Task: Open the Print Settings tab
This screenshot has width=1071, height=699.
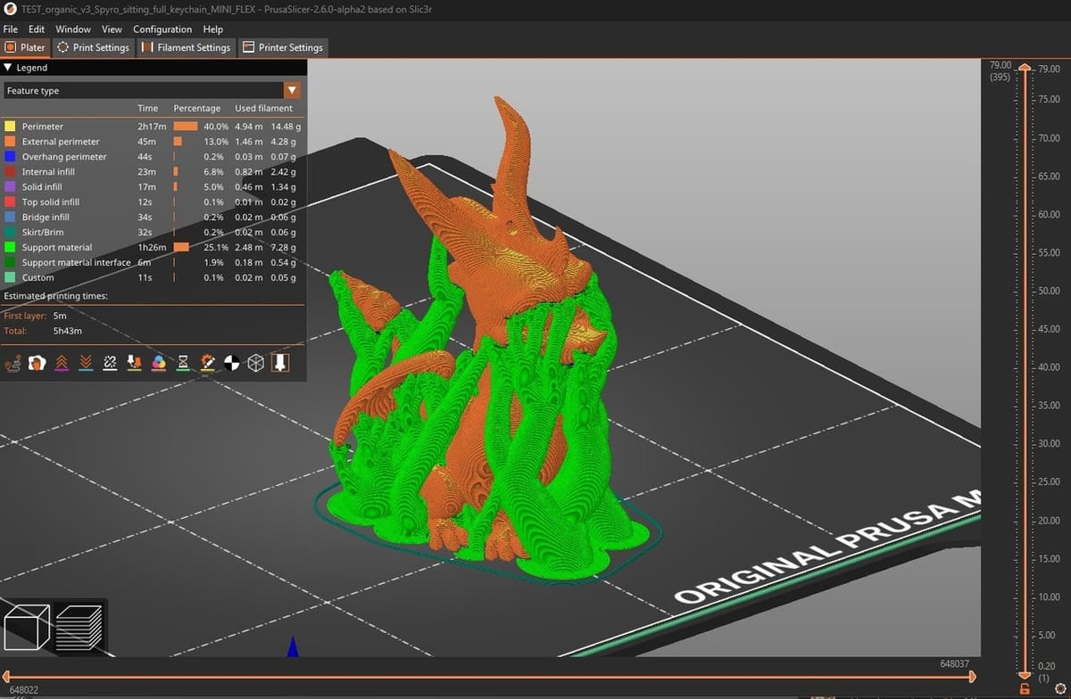Action: point(93,47)
